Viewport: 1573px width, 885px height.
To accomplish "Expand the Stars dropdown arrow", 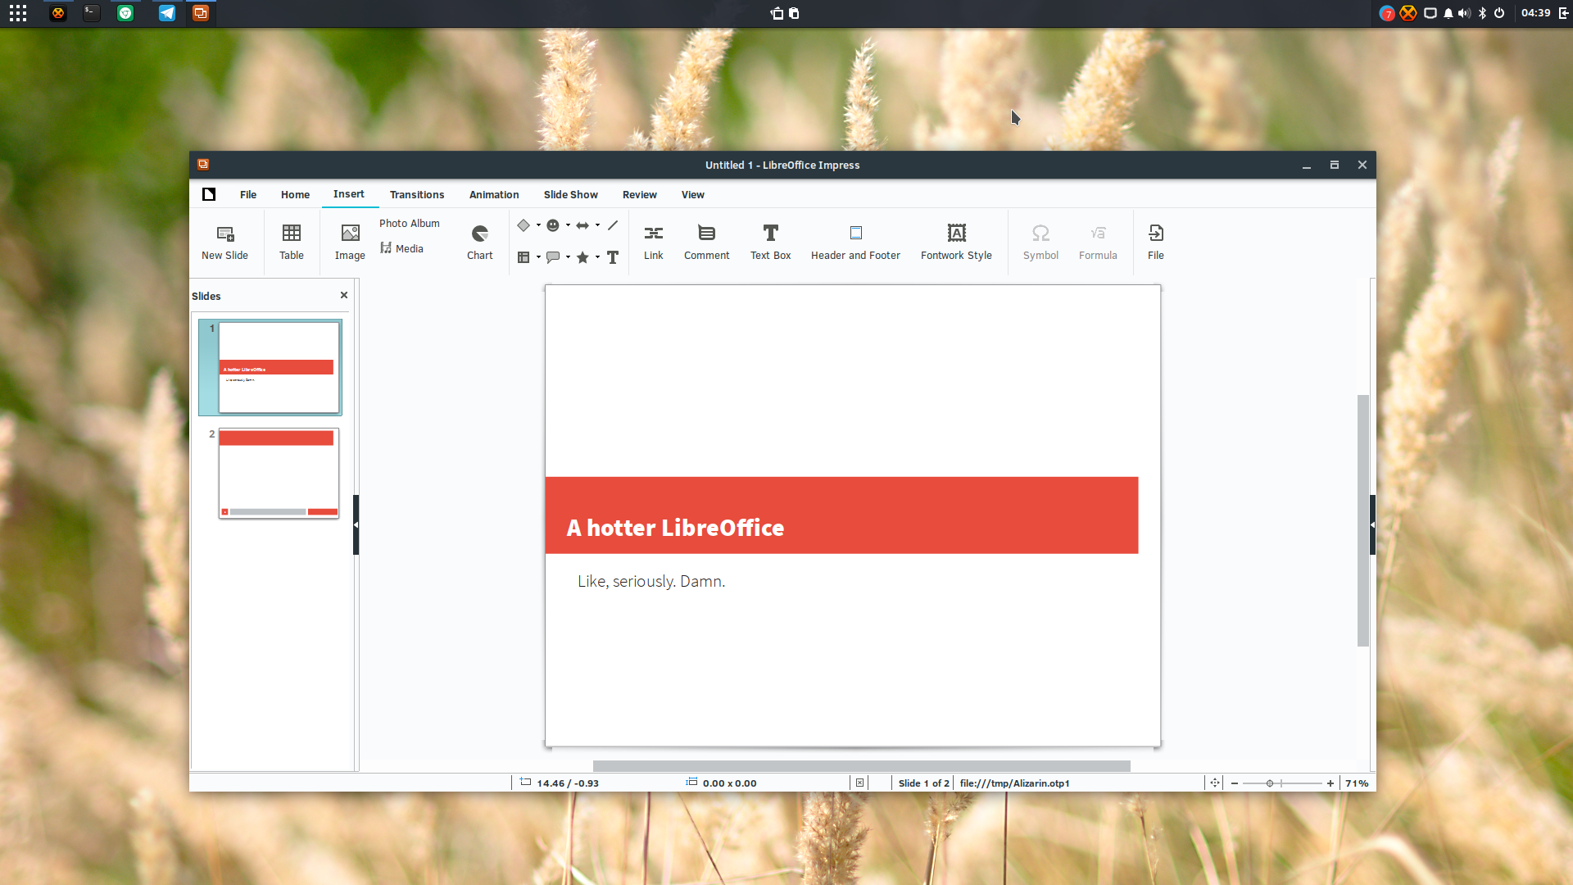I will pyautogui.click(x=597, y=257).
